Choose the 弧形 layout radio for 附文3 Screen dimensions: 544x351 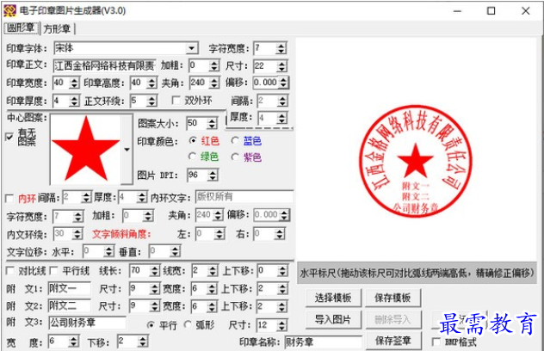pos(188,324)
